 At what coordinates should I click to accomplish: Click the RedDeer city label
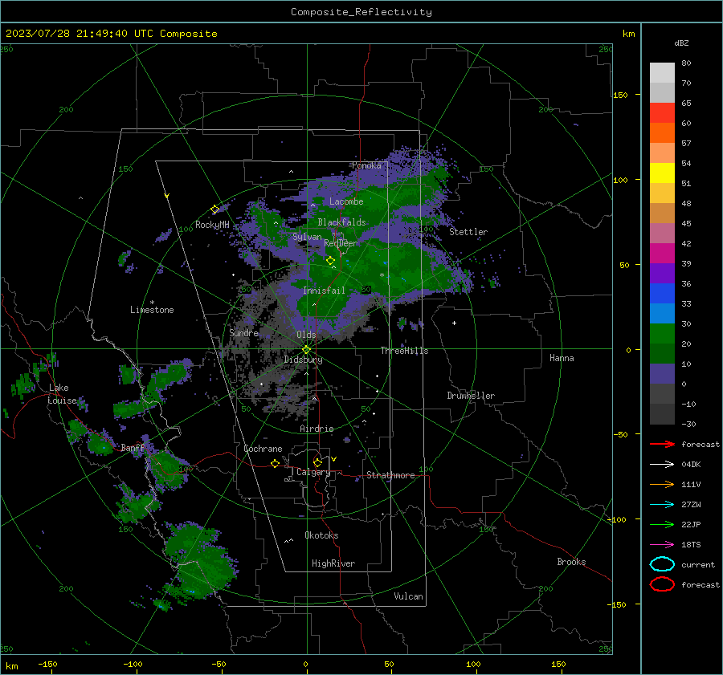pos(341,243)
